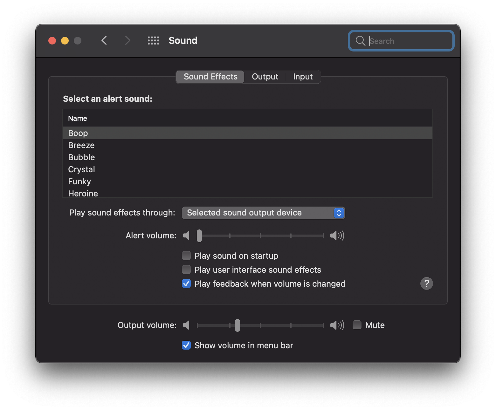This screenshot has height=410, width=496.
Task: Click the output volume low speaker icon
Action: coord(186,325)
